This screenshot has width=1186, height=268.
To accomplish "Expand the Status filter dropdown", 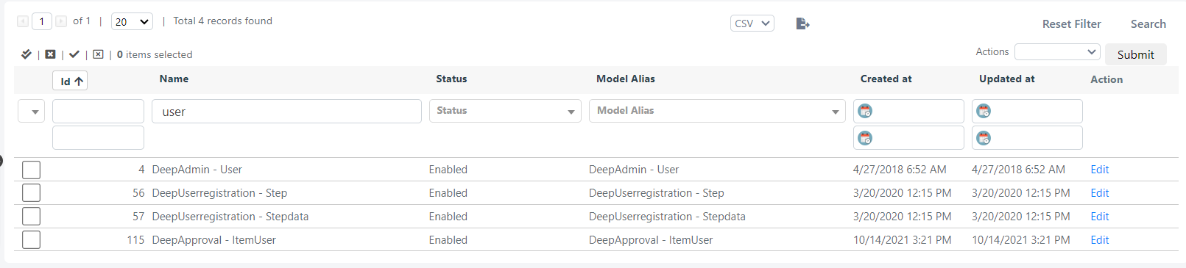I will coord(505,111).
